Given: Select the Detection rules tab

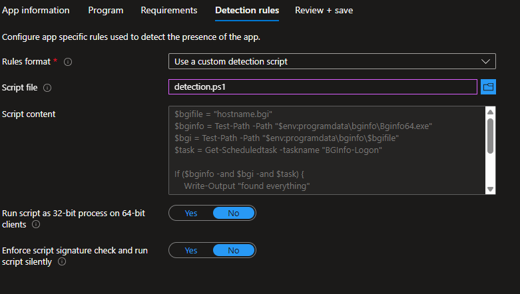Looking at the screenshot, I should tap(246, 11).
